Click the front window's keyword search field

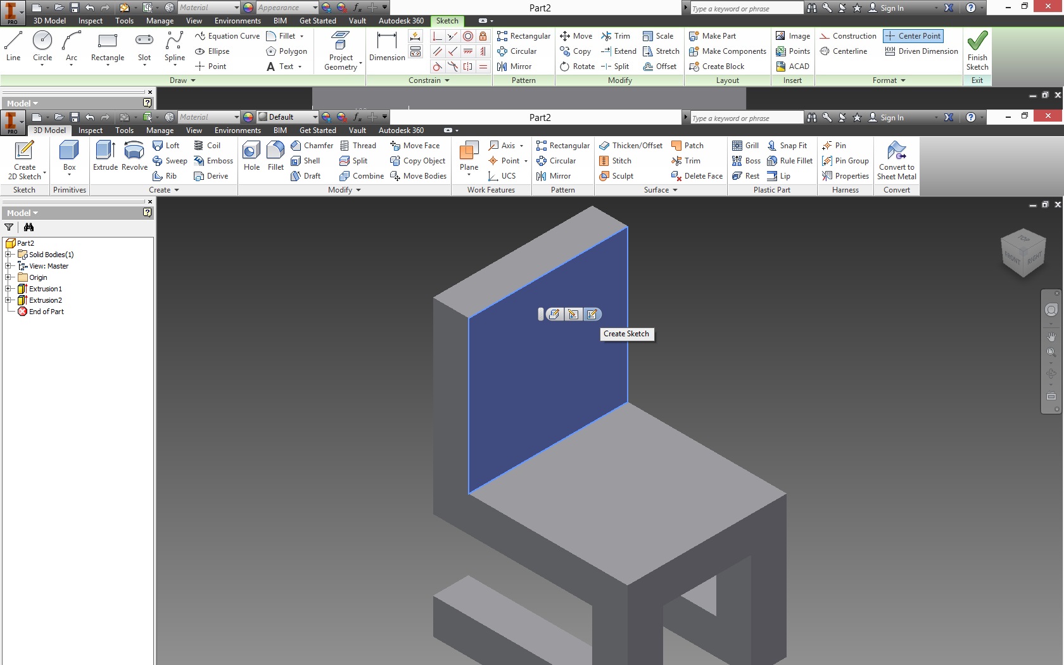(746, 118)
